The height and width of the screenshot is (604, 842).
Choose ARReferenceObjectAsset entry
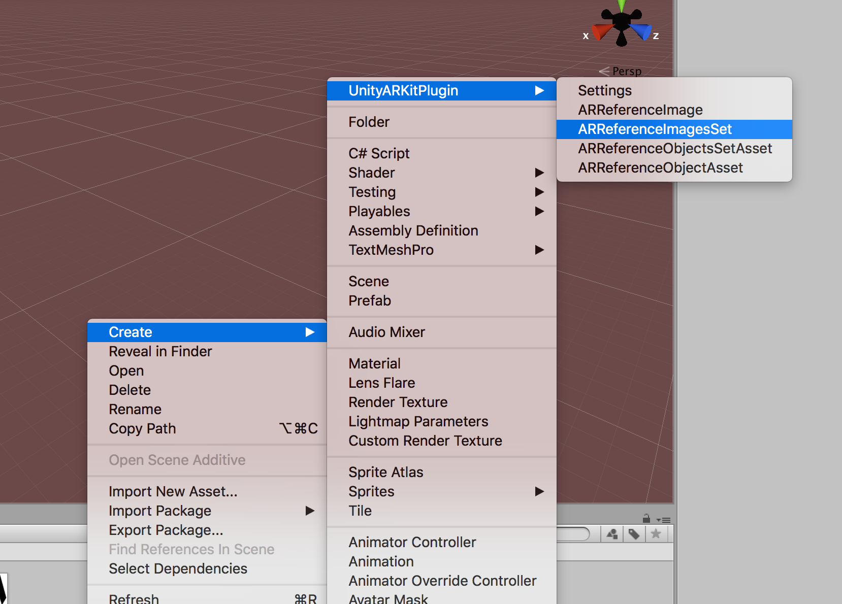(x=674, y=167)
